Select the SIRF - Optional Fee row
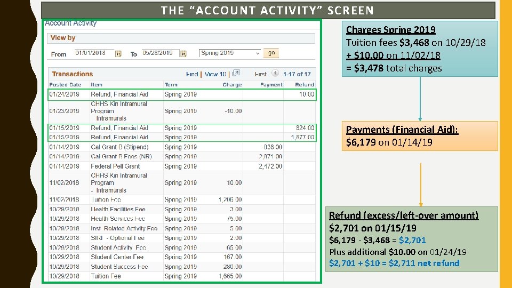512x288 pixels. point(182,238)
